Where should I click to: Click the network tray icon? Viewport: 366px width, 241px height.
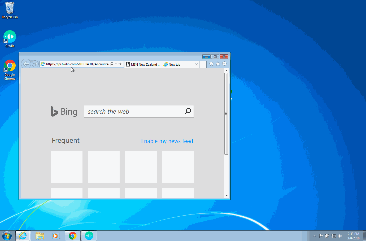(333, 236)
